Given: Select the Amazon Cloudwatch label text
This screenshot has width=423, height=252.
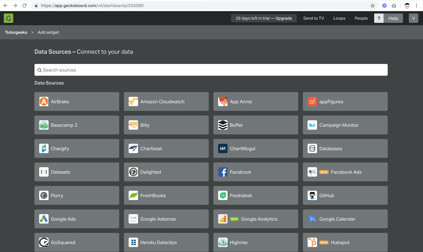Looking at the screenshot, I should 162,102.
